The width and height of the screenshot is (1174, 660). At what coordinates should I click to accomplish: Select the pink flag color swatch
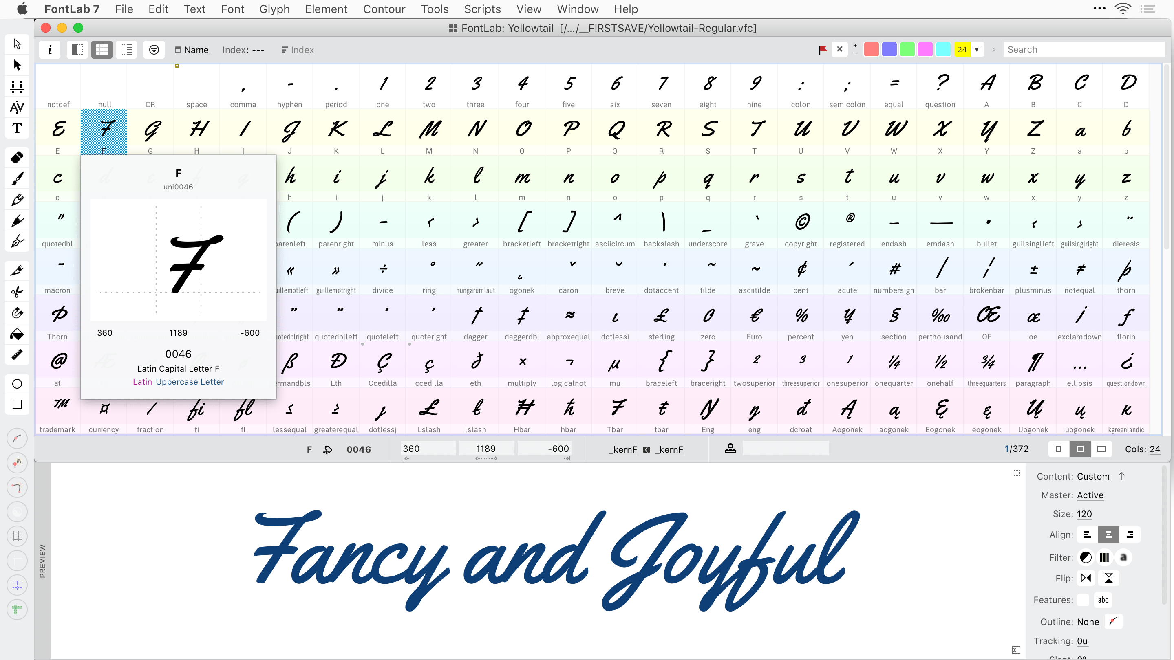pyautogui.click(x=925, y=49)
